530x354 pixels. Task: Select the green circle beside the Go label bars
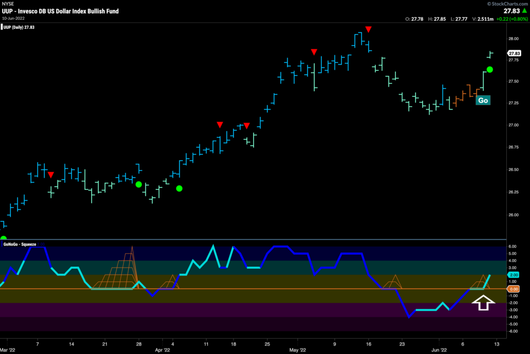[x=490, y=70]
